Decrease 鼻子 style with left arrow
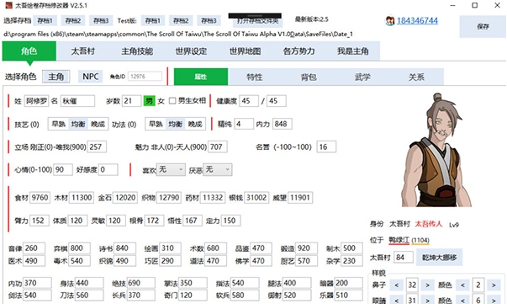The image size is (507, 304). 396,285
